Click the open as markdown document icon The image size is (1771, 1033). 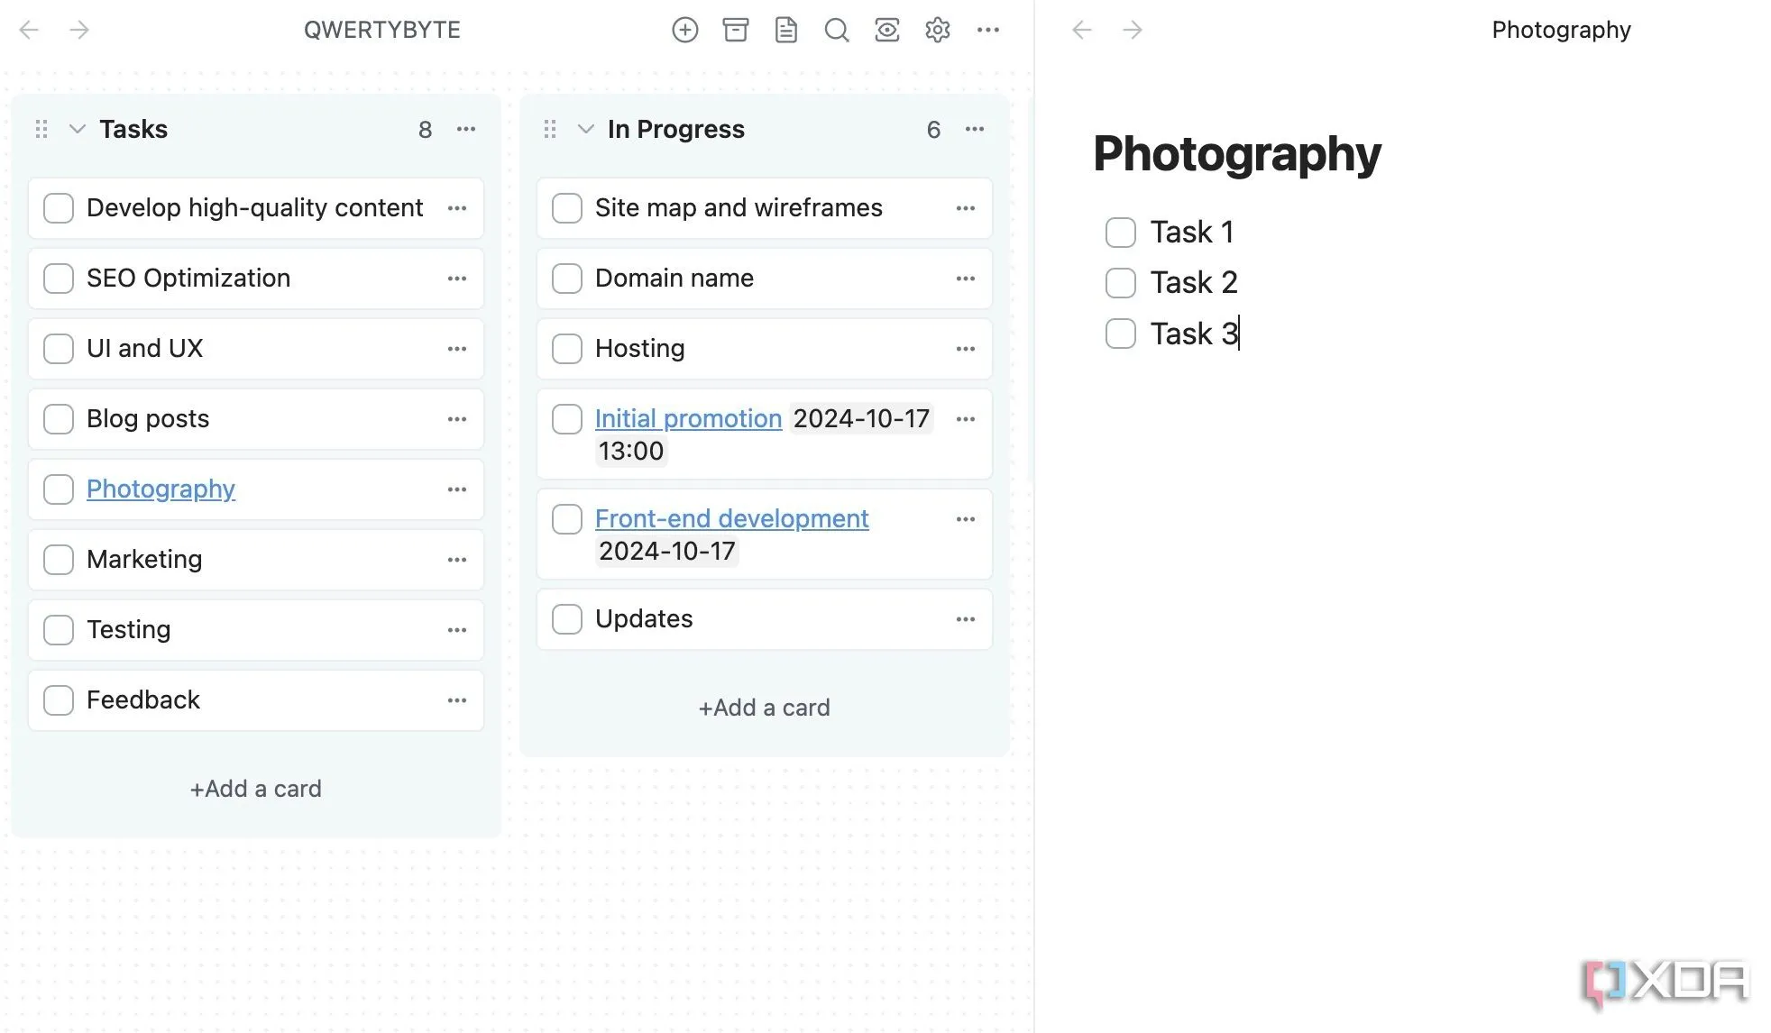785,30
